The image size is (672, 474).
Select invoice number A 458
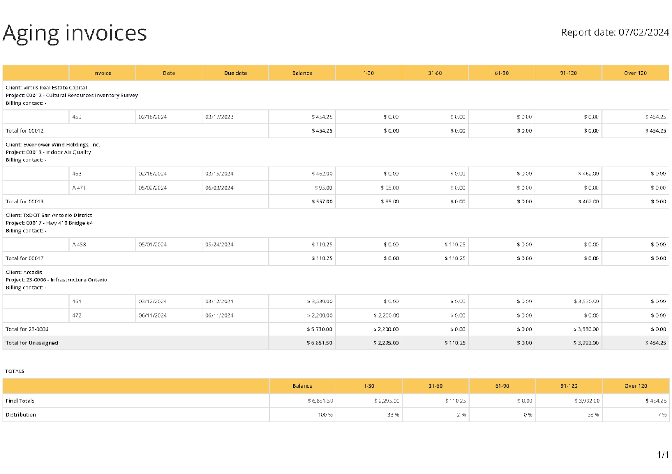[x=79, y=245]
